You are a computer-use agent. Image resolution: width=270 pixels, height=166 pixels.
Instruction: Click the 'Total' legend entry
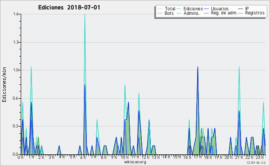coord(170,9)
